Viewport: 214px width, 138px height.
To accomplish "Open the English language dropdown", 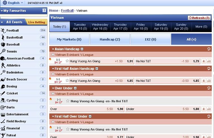I will point(13,3).
